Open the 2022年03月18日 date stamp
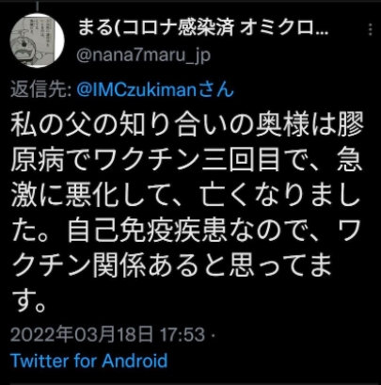 tap(82, 334)
